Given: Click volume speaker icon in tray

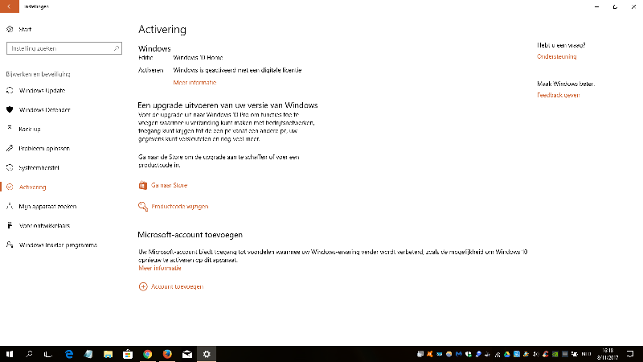Looking at the screenshot, I should (x=536, y=354).
